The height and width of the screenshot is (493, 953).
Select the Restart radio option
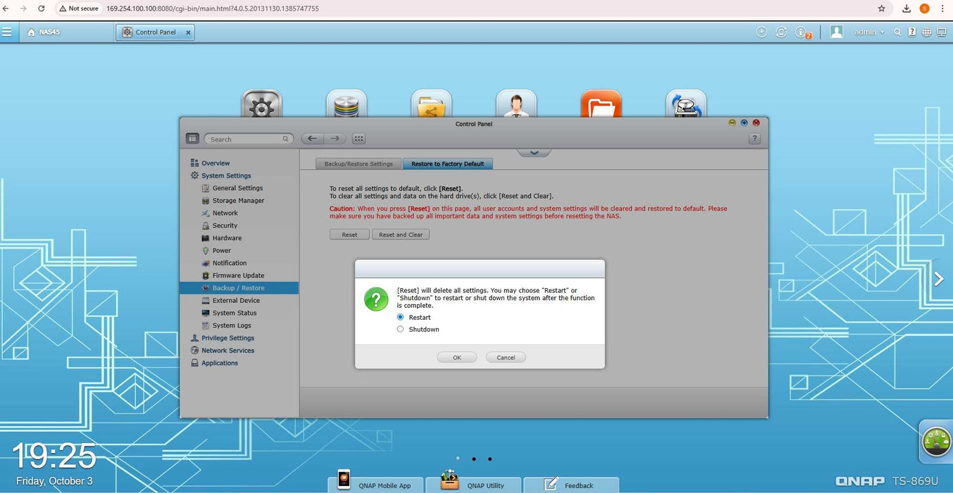coord(401,318)
